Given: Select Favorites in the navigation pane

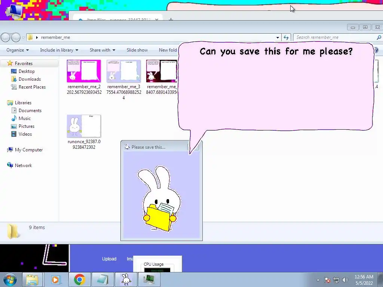Looking at the screenshot, I should [x=24, y=64].
